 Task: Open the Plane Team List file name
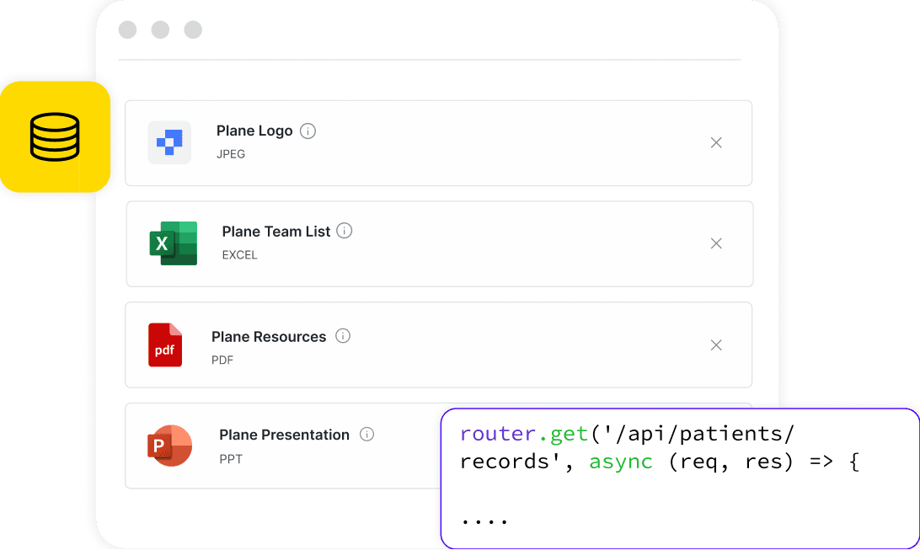click(x=276, y=232)
